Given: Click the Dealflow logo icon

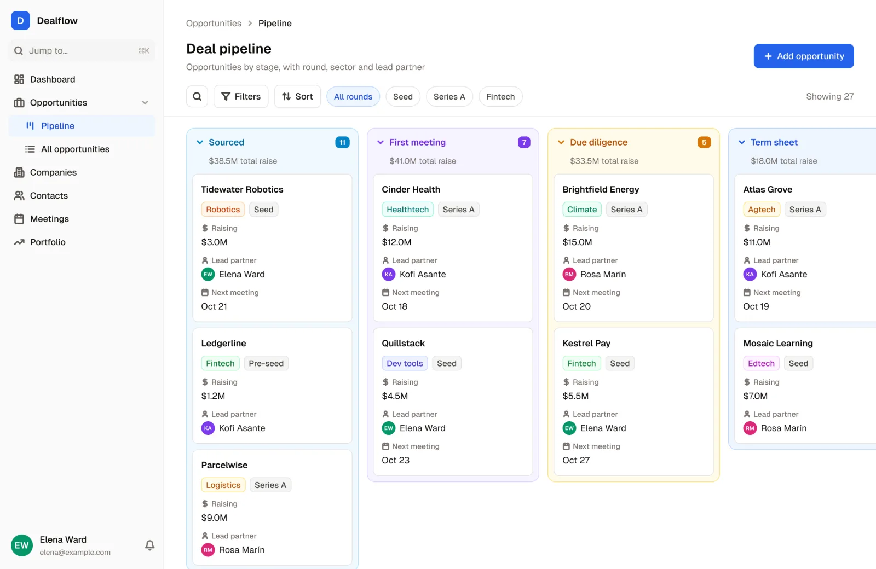Looking at the screenshot, I should coord(20,21).
